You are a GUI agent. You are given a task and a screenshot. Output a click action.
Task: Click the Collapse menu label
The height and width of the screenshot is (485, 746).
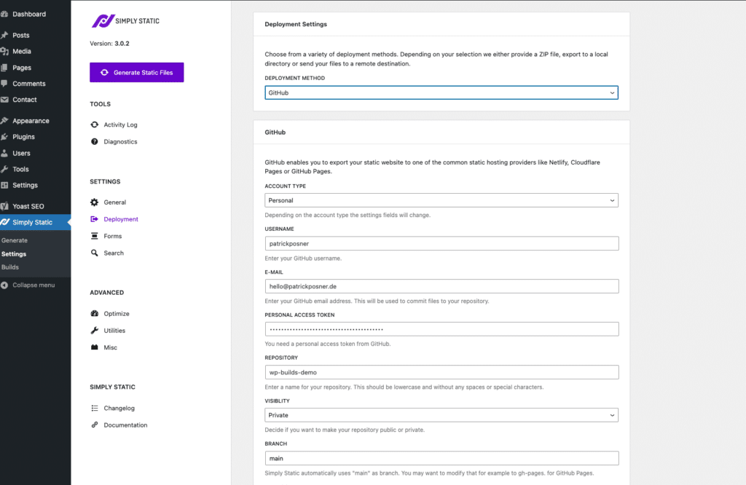click(34, 285)
